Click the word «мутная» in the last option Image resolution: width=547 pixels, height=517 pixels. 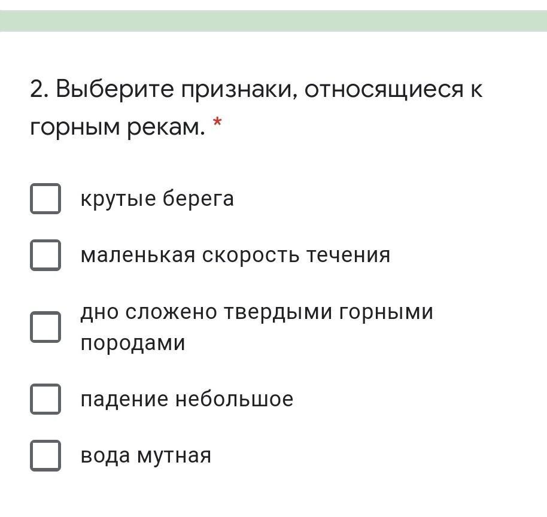(x=174, y=456)
